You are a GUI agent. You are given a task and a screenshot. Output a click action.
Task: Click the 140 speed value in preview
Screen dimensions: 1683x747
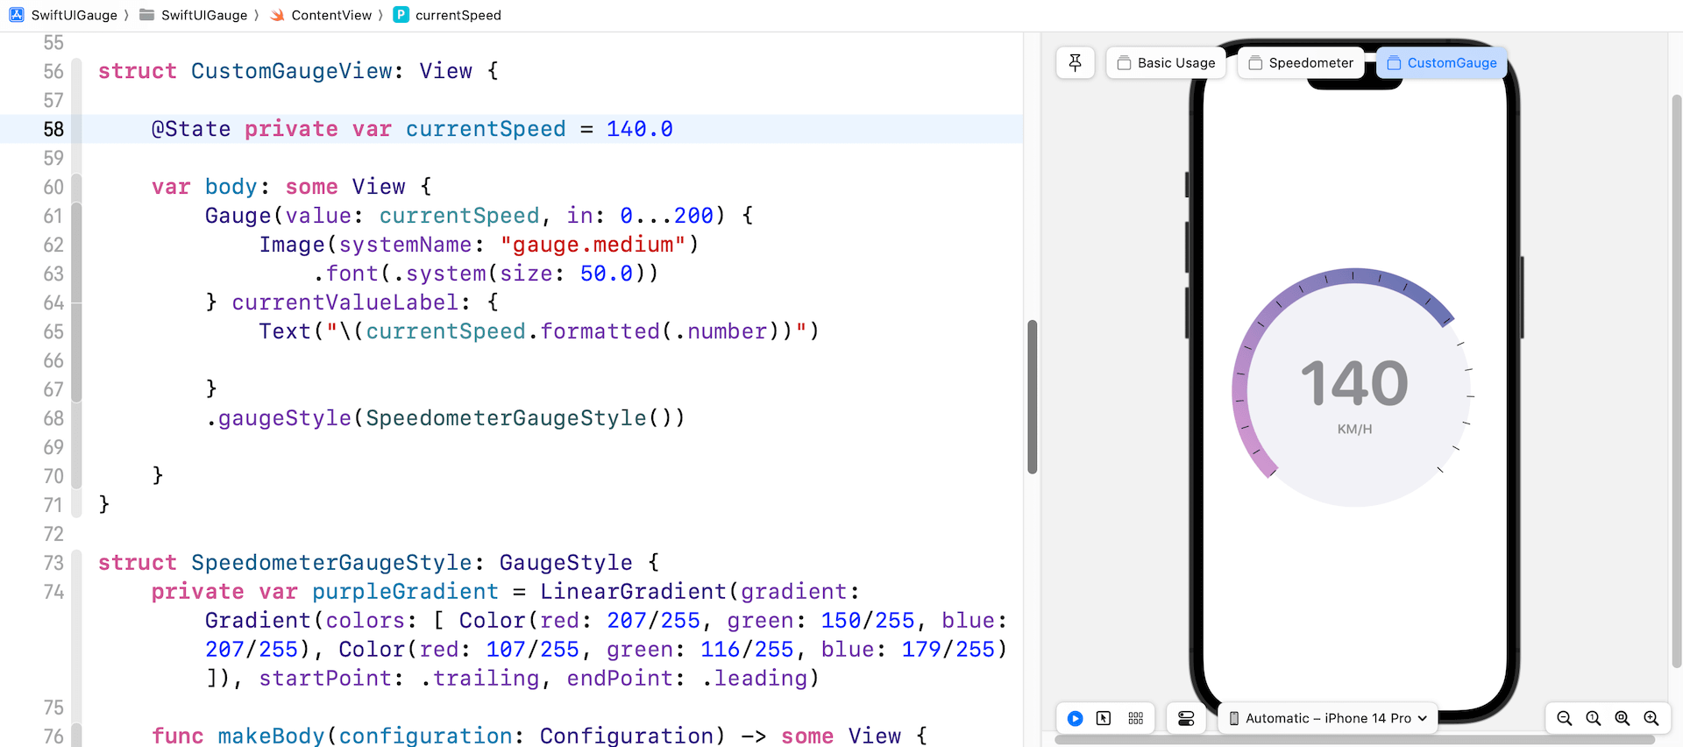point(1354,383)
